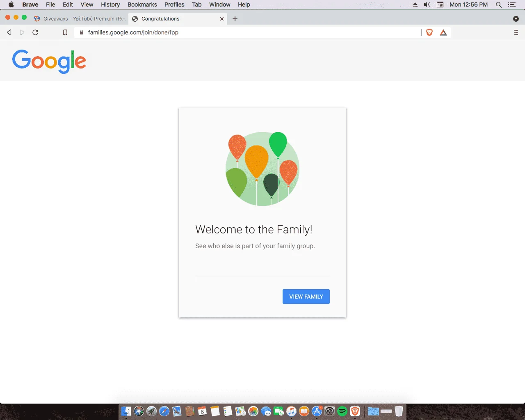Open Maps in the dock
The height and width of the screenshot is (420, 525).
coord(240,411)
